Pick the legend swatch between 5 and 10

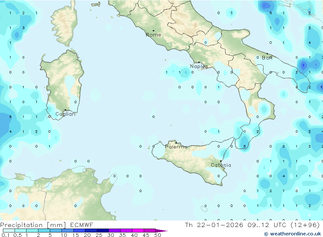[56, 231]
